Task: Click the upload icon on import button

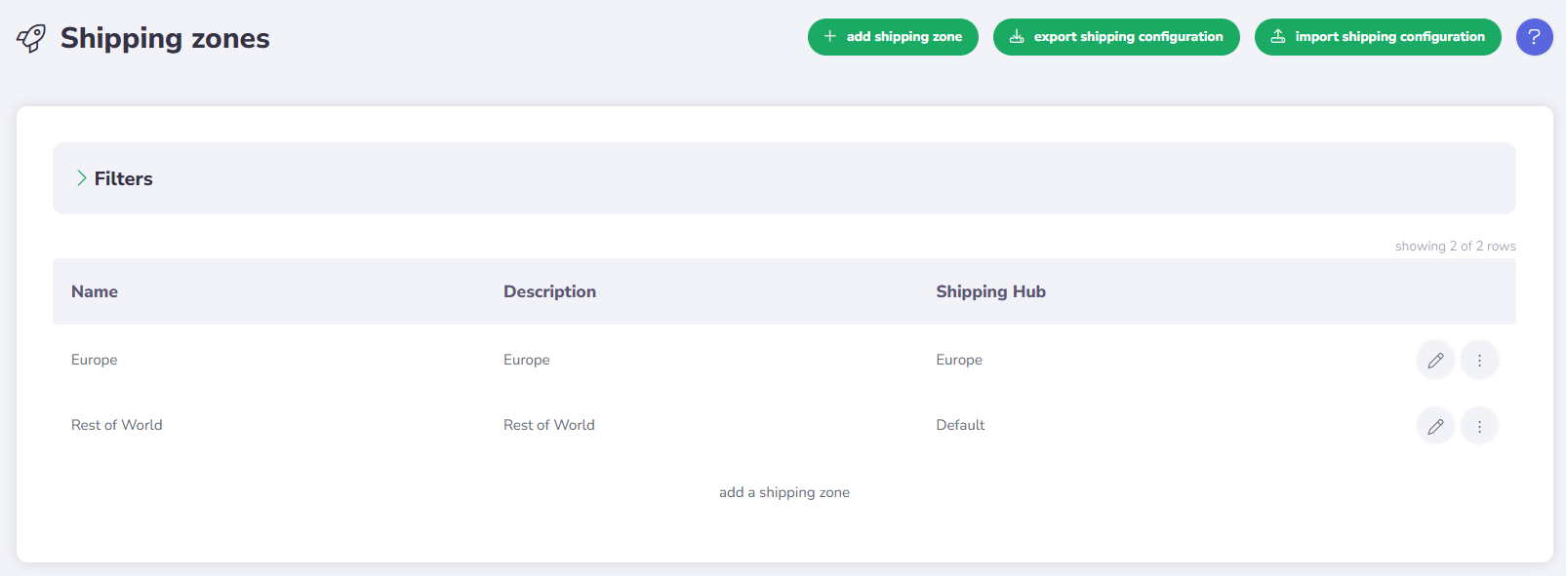Action: point(1278,37)
